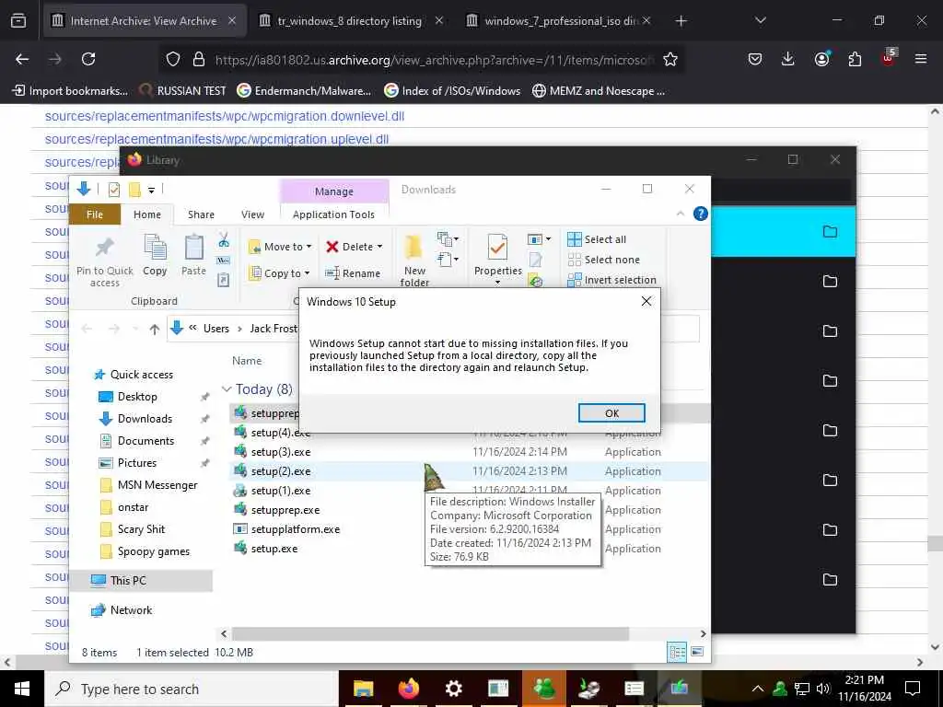Click the Cut scissors icon in ribbon
Image resolution: width=943 pixels, height=707 pixels.
click(224, 240)
